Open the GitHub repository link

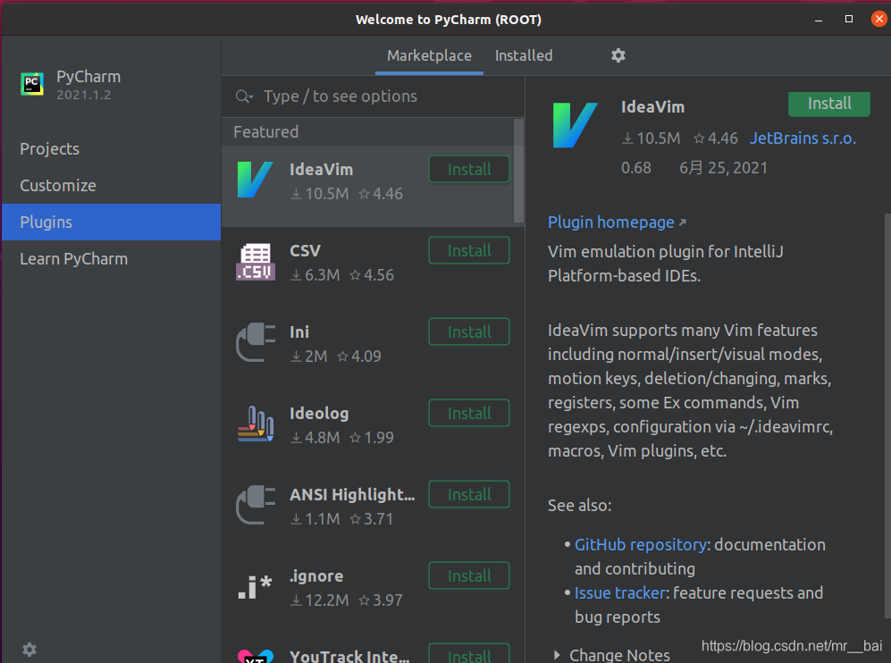[640, 544]
